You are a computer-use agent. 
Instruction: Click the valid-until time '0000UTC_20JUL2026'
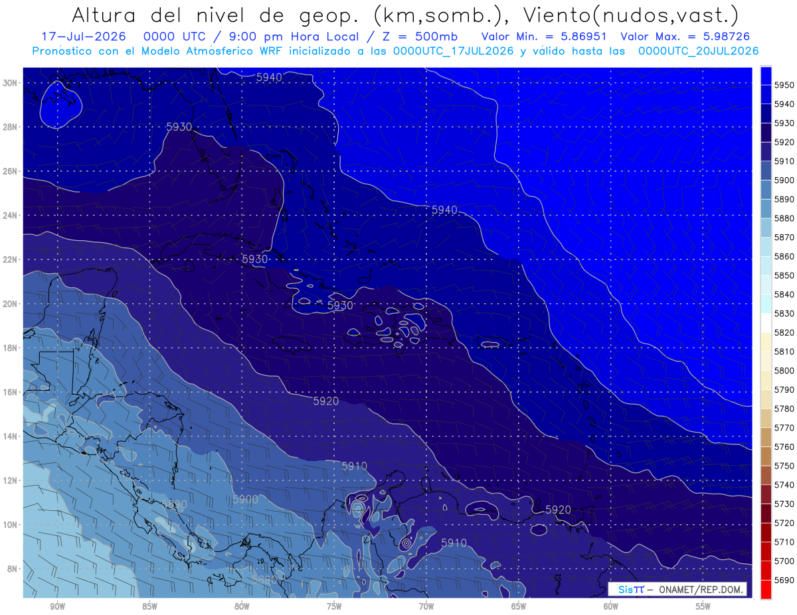pyautogui.click(x=698, y=51)
